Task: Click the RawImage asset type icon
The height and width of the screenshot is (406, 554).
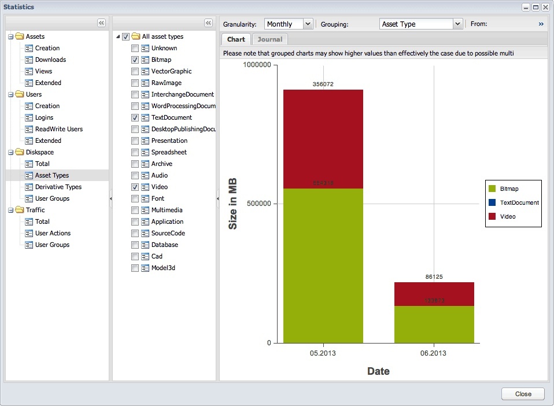Action: click(145, 83)
